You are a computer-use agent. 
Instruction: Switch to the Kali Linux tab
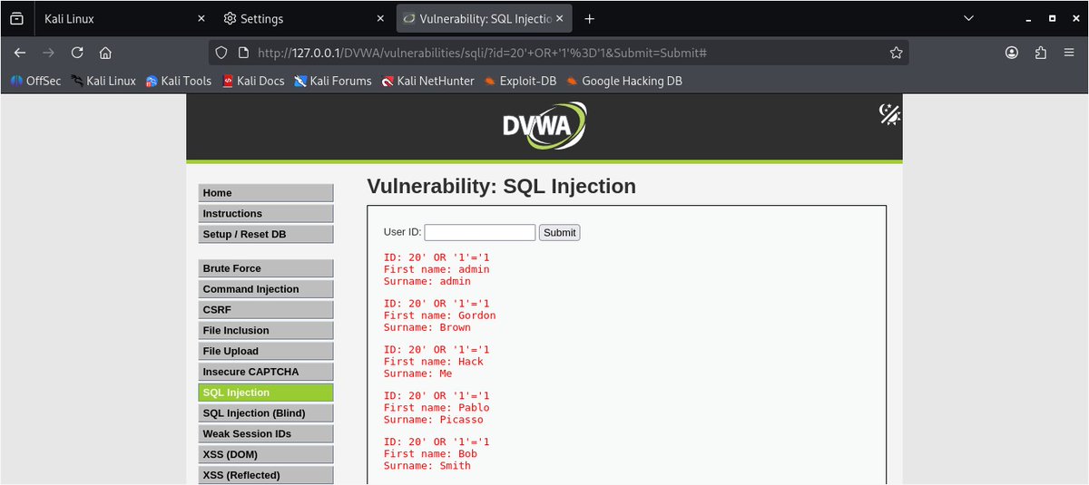[122, 18]
